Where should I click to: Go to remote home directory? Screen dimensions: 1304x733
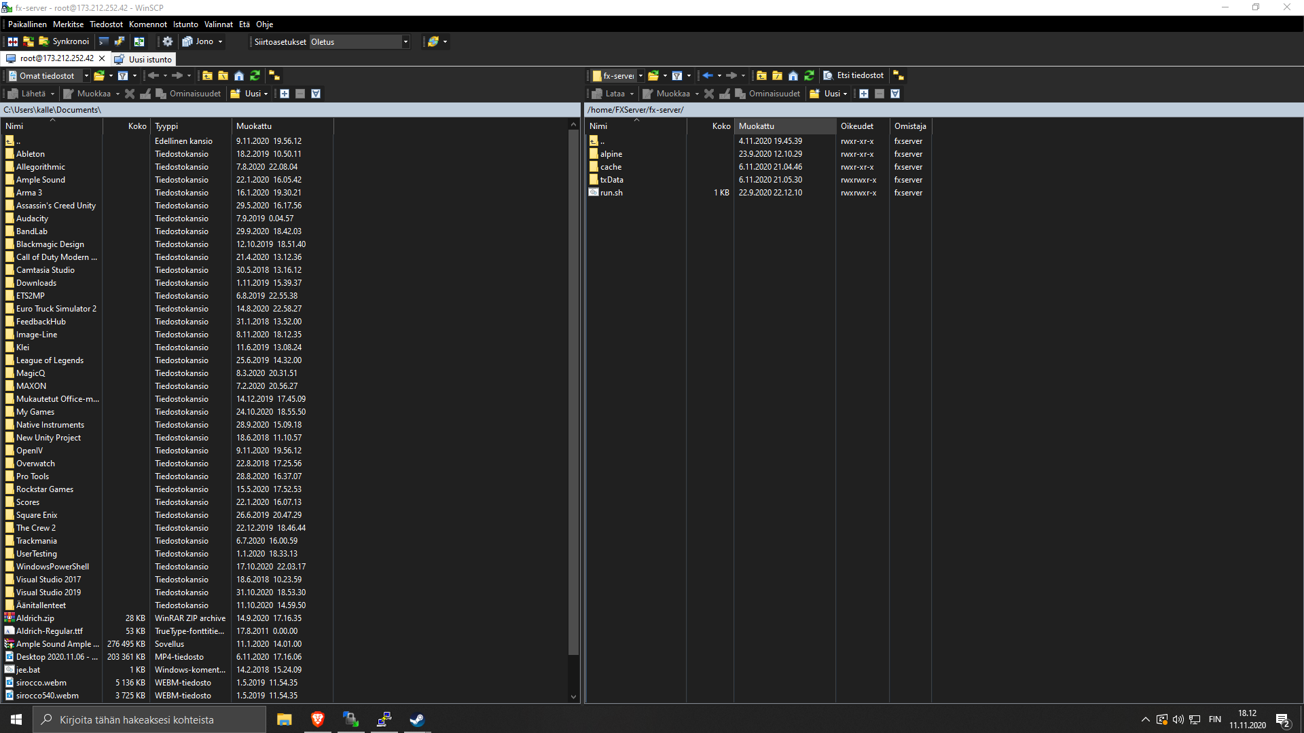[x=793, y=75]
